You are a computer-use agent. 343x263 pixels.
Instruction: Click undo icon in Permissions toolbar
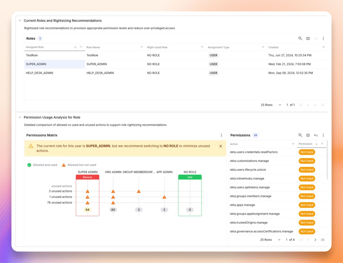click(316, 135)
